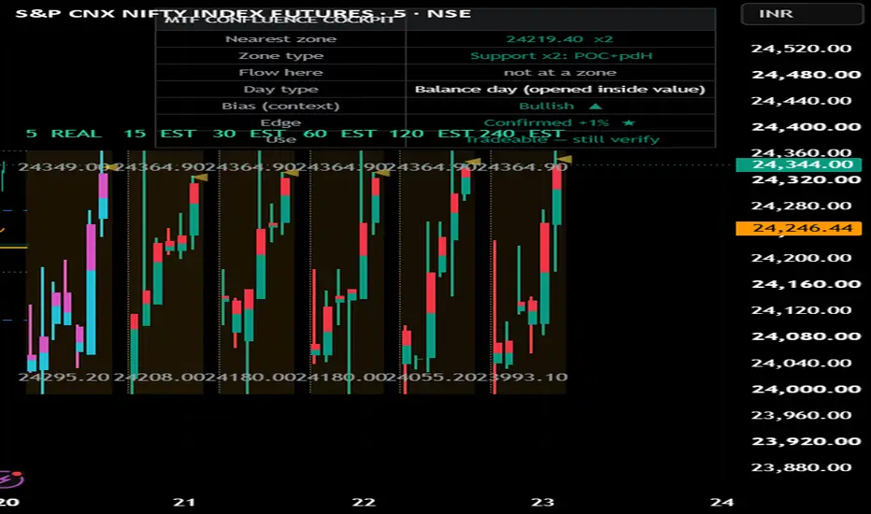Click the '5 REAL' timeframe label
Viewport: 871px width, 514px height.
tap(64, 134)
